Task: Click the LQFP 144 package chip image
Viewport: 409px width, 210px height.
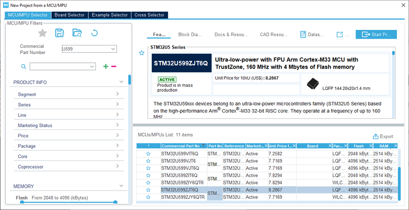Action: click(x=313, y=84)
